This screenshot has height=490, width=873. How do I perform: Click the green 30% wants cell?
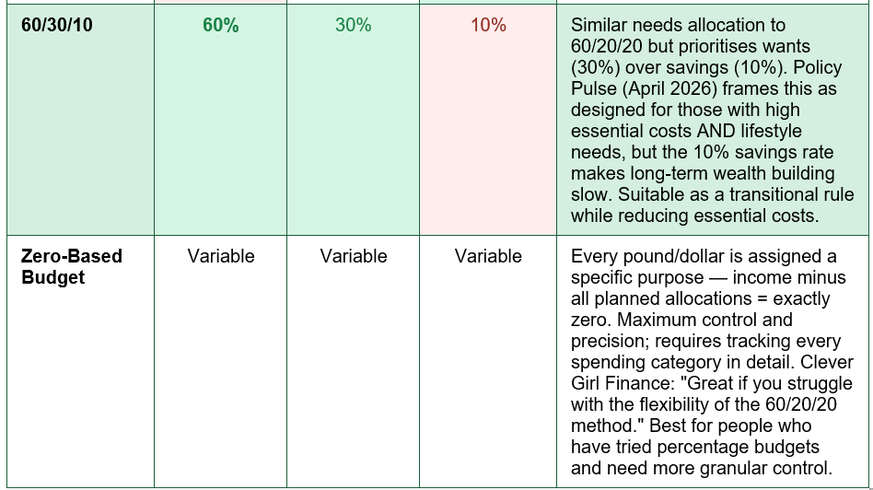[353, 25]
